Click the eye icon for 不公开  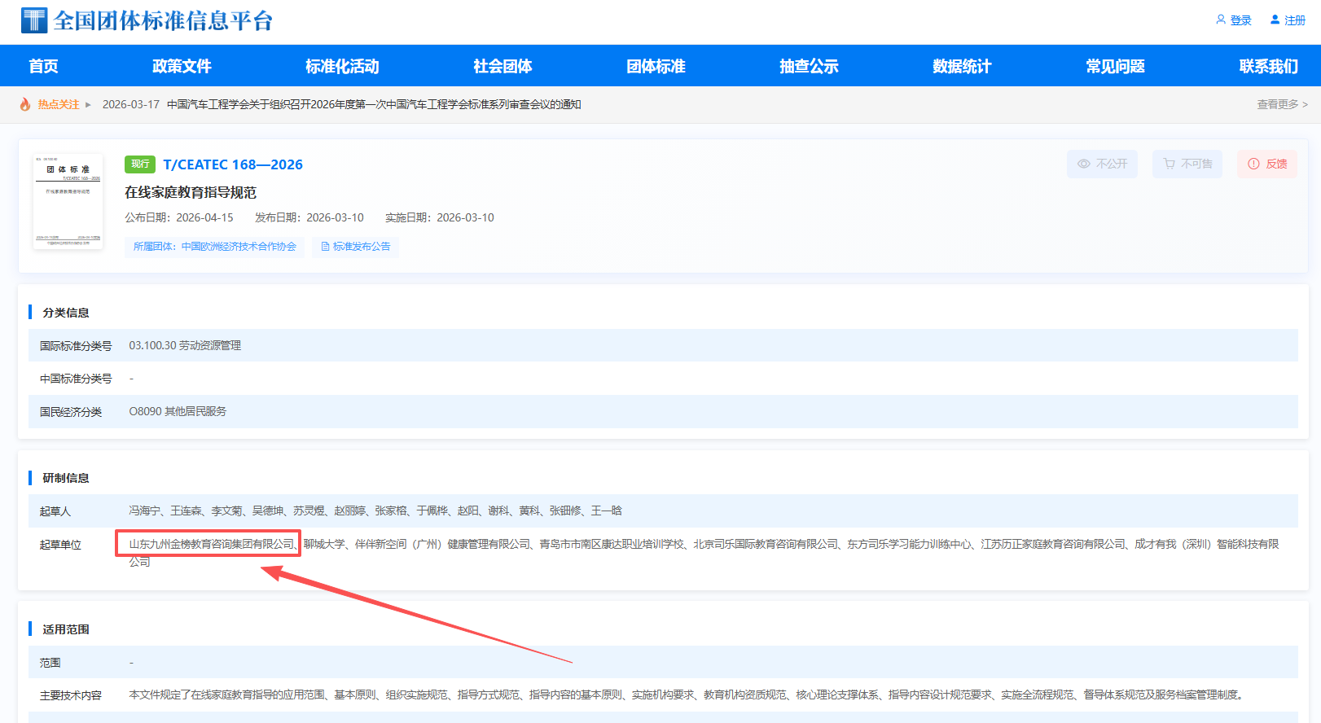click(1083, 164)
